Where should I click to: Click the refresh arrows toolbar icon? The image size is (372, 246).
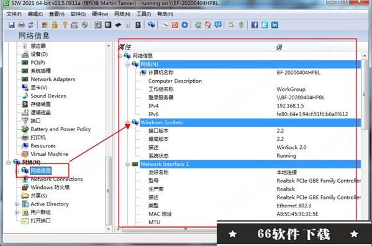pos(31,25)
